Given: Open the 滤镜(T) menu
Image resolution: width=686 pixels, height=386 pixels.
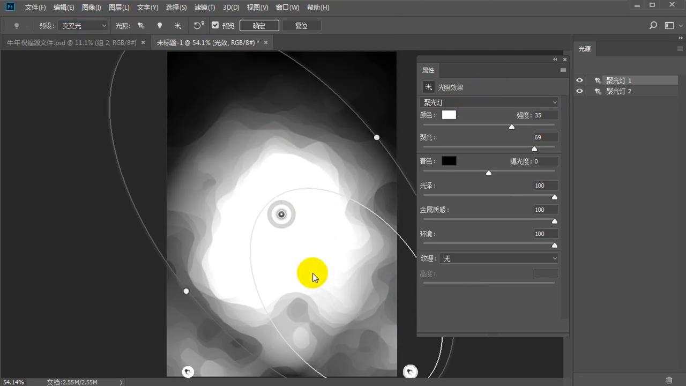Looking at the screenshot, I should pyautogui.click(x=204, y=8).
